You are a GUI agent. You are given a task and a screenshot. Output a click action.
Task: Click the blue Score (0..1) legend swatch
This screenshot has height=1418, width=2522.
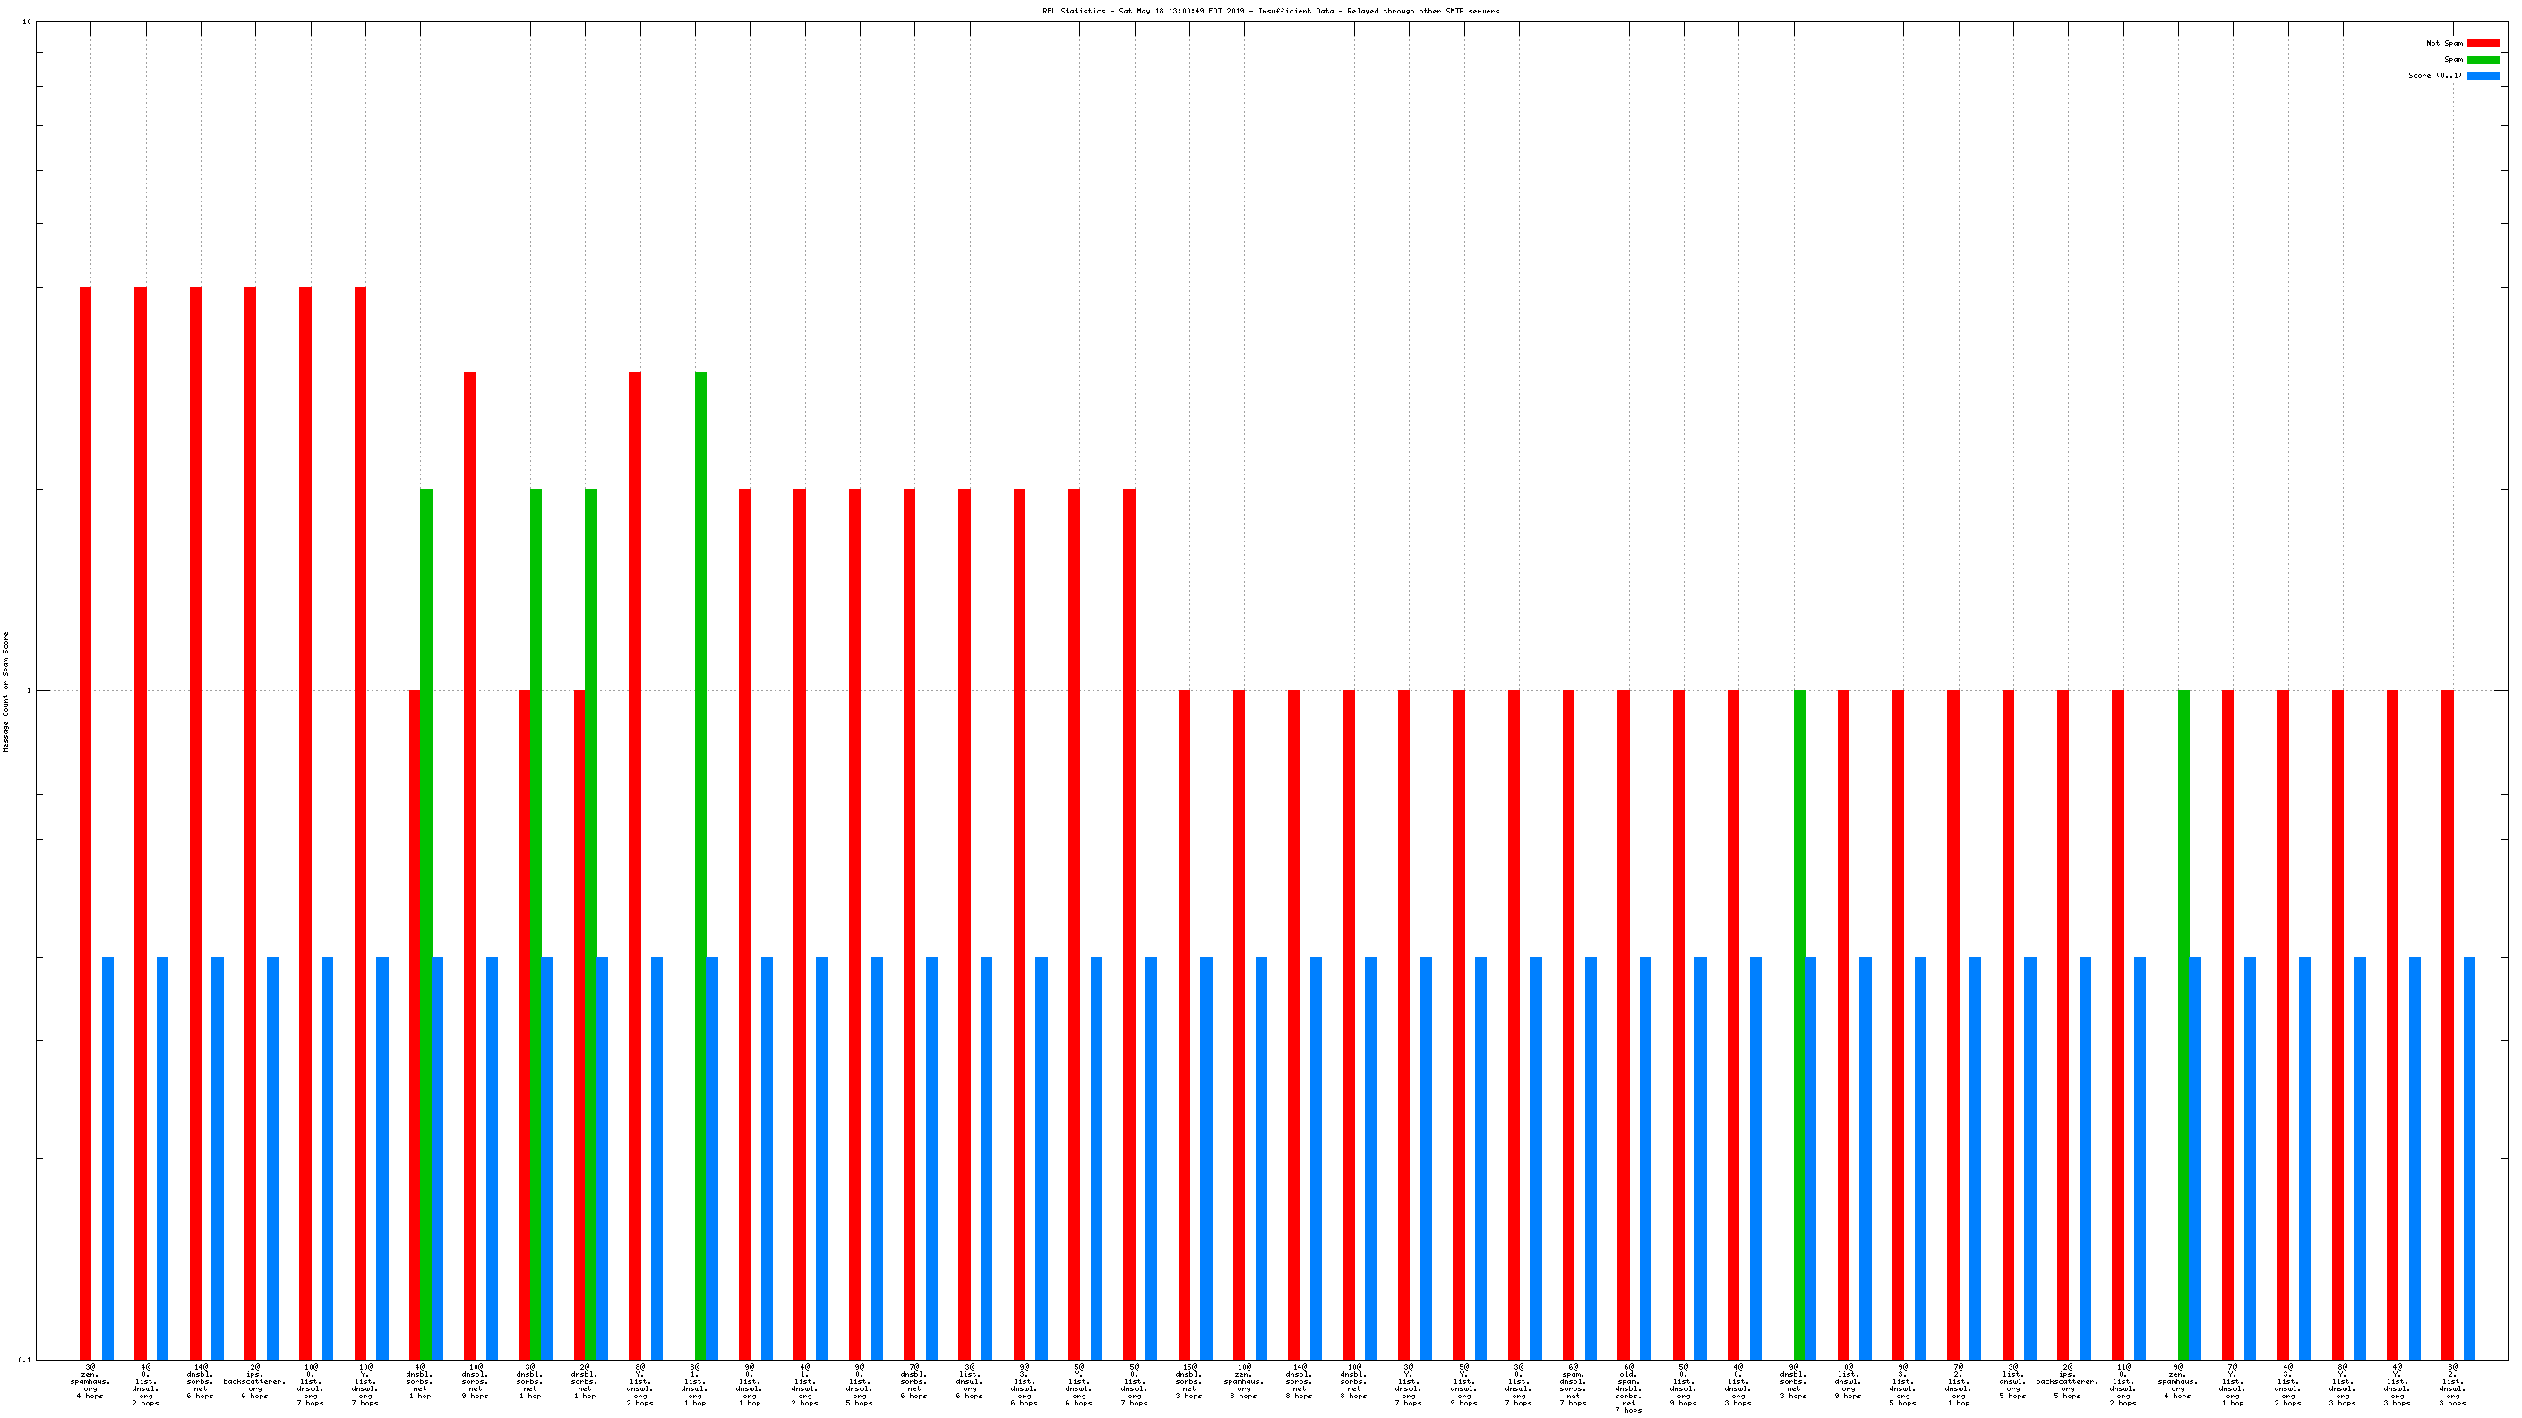pos(2482,75)
